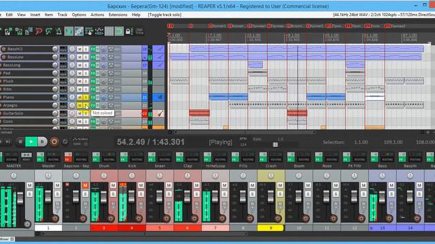Toggle the metronome toolbar icon

coord(59,31)
